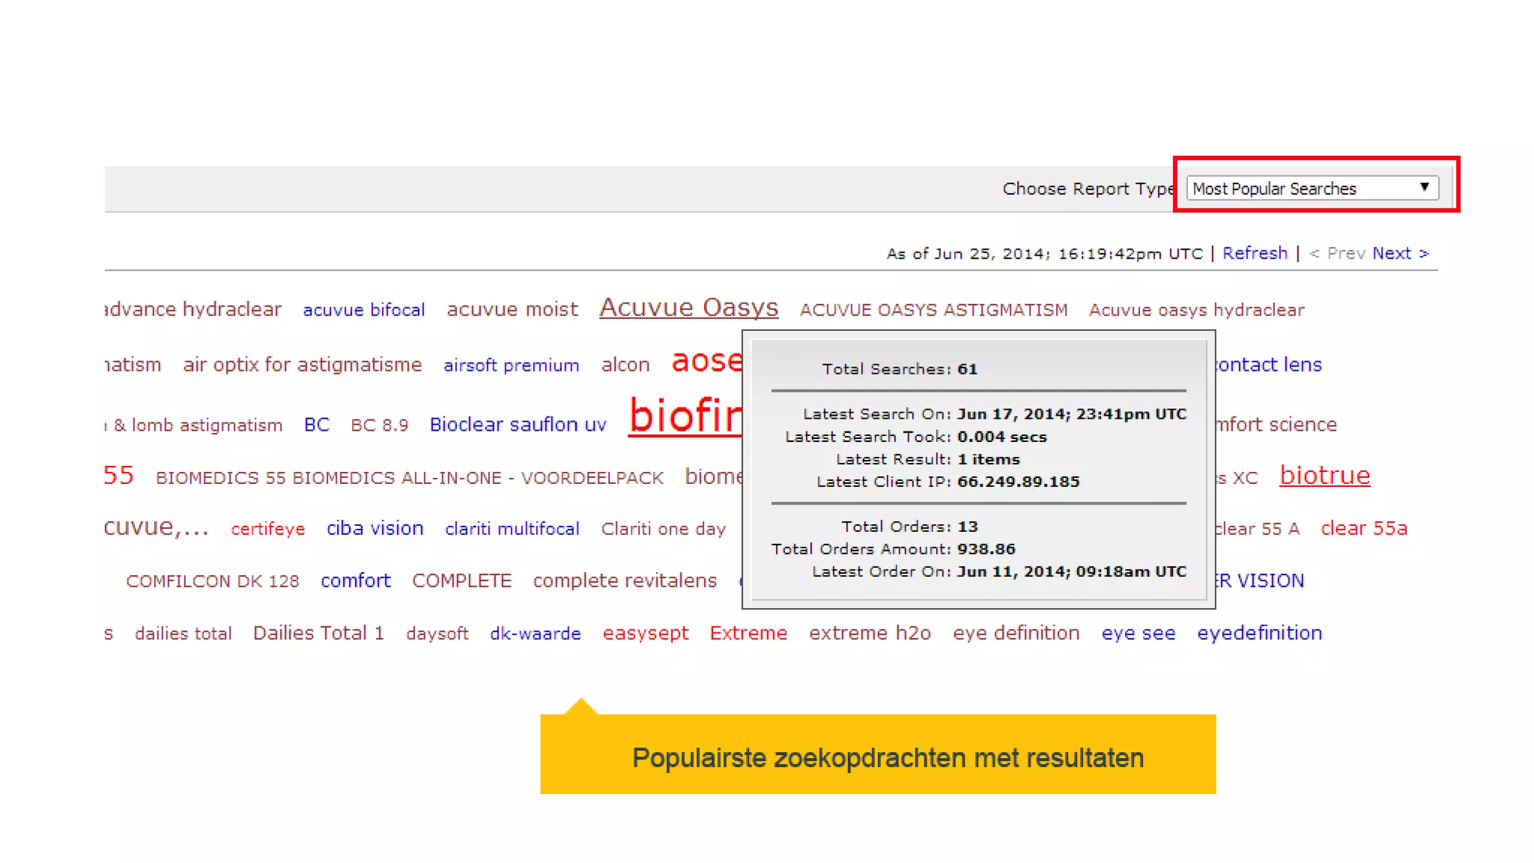Open the 'comfort' search term
The image size is (1534, 863).
point(355,581)
